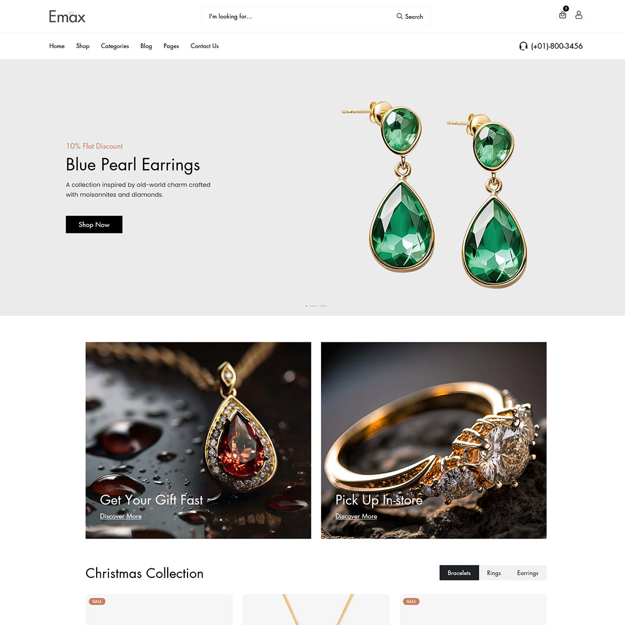Open the Shop menu
This screenshot has width=625, height=625.
pyautogui.click(x=82, y=46)
